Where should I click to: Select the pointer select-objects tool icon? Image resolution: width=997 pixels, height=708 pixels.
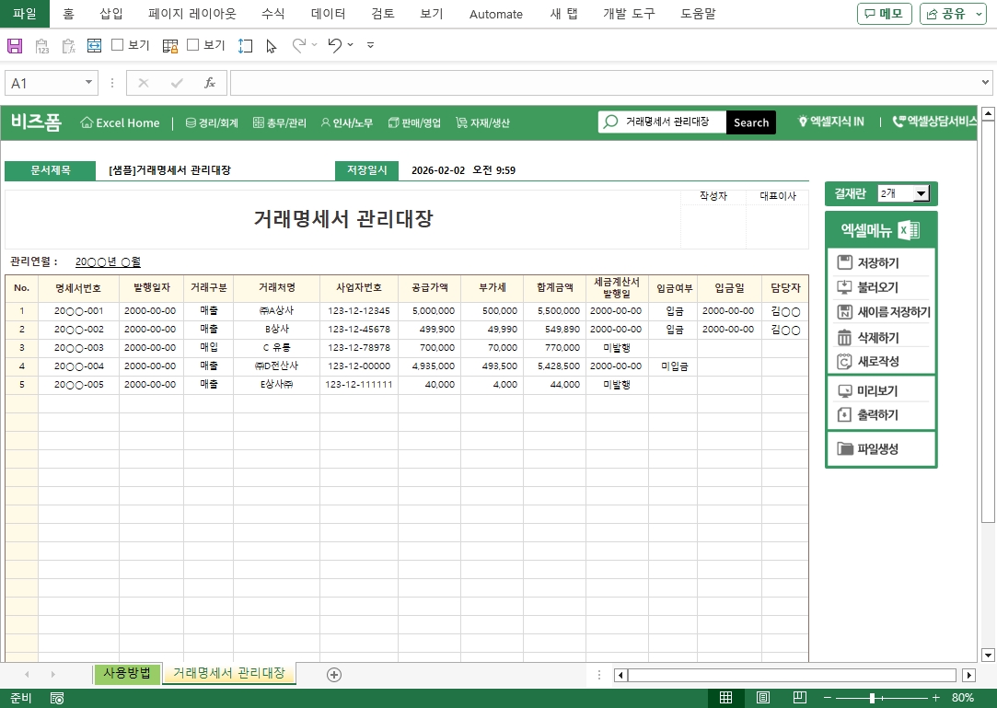272,45
